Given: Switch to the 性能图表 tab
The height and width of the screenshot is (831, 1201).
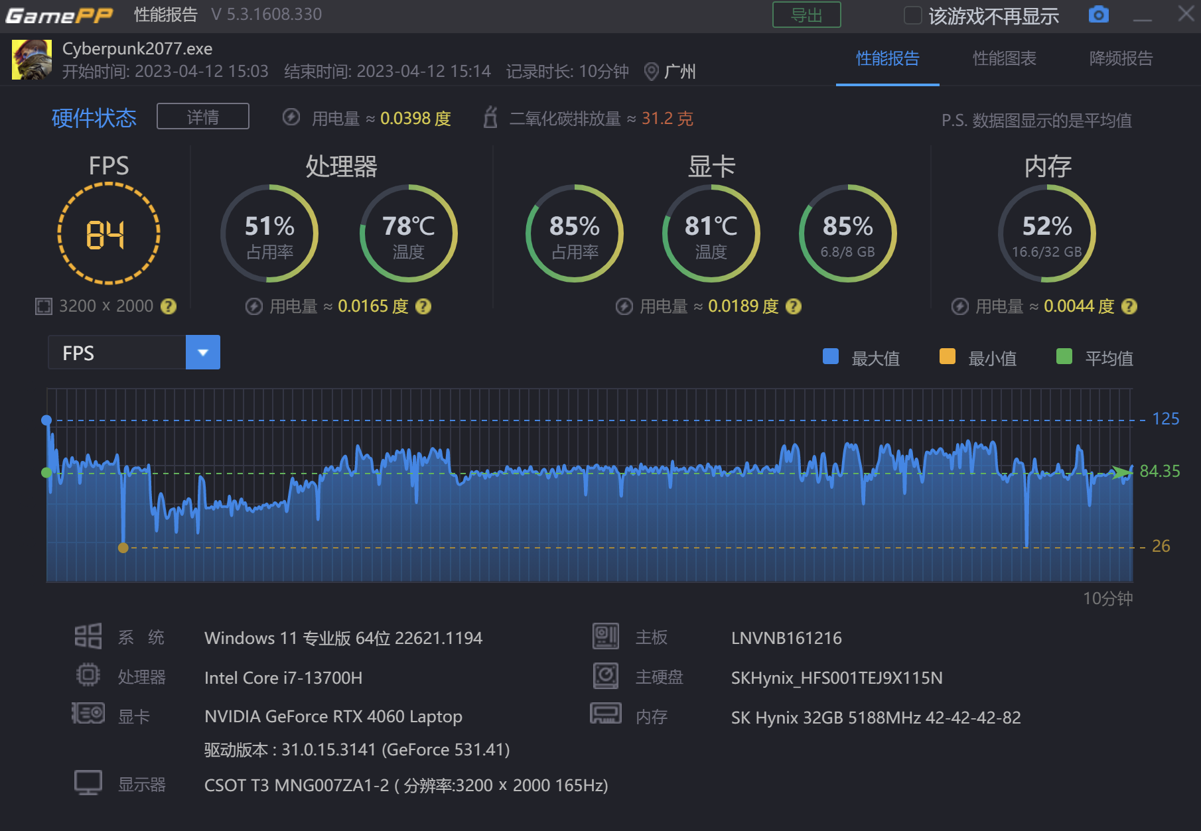Looking at the screenshot, I should (x=1004, y=58).
